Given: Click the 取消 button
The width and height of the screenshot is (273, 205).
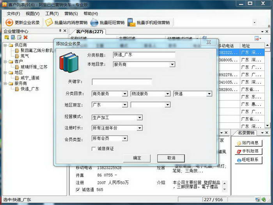Looking at the screenshot, I should coord(171,158).
